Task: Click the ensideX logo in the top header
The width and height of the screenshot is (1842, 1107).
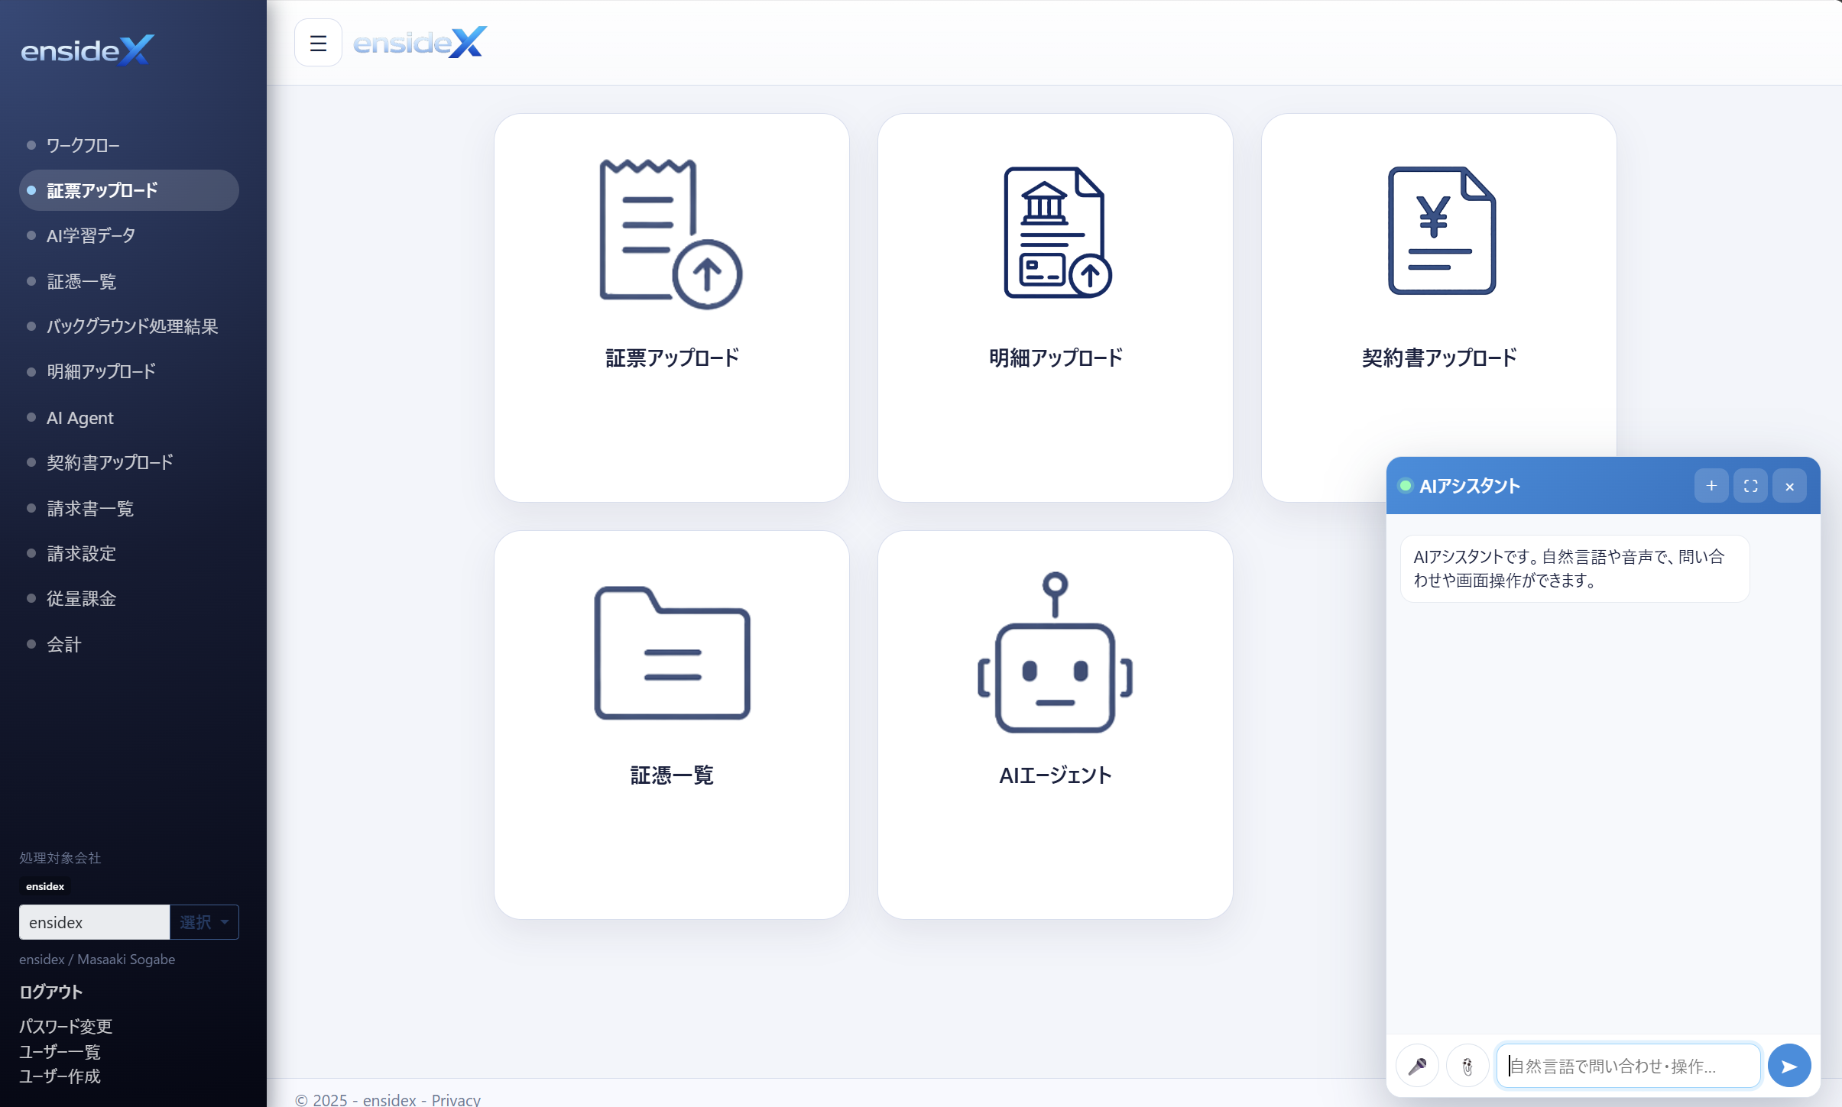Action: coord(420,43)
